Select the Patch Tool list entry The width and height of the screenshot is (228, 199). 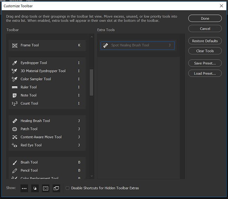[29, 129]
